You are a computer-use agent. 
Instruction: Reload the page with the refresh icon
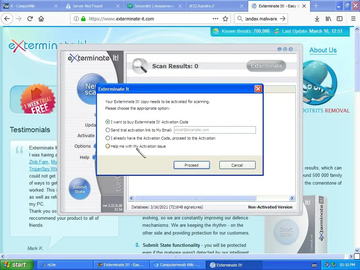click(x=30, y=19)
